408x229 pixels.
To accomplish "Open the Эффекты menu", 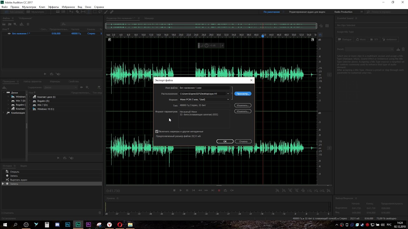I will click(x=53, y=7).
